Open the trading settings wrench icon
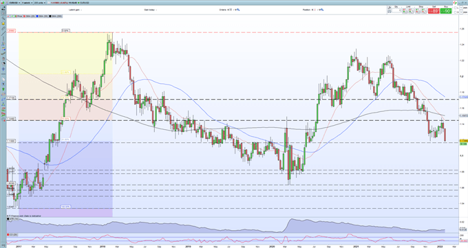 coord(390,8)
